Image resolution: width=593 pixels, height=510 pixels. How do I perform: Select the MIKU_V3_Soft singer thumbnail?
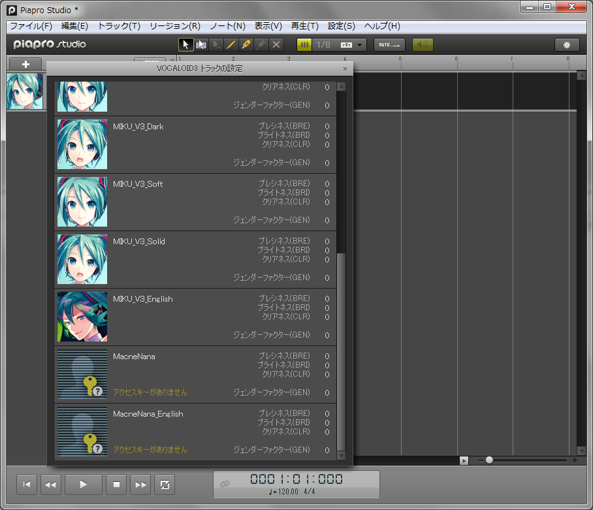tap(82, 202)
